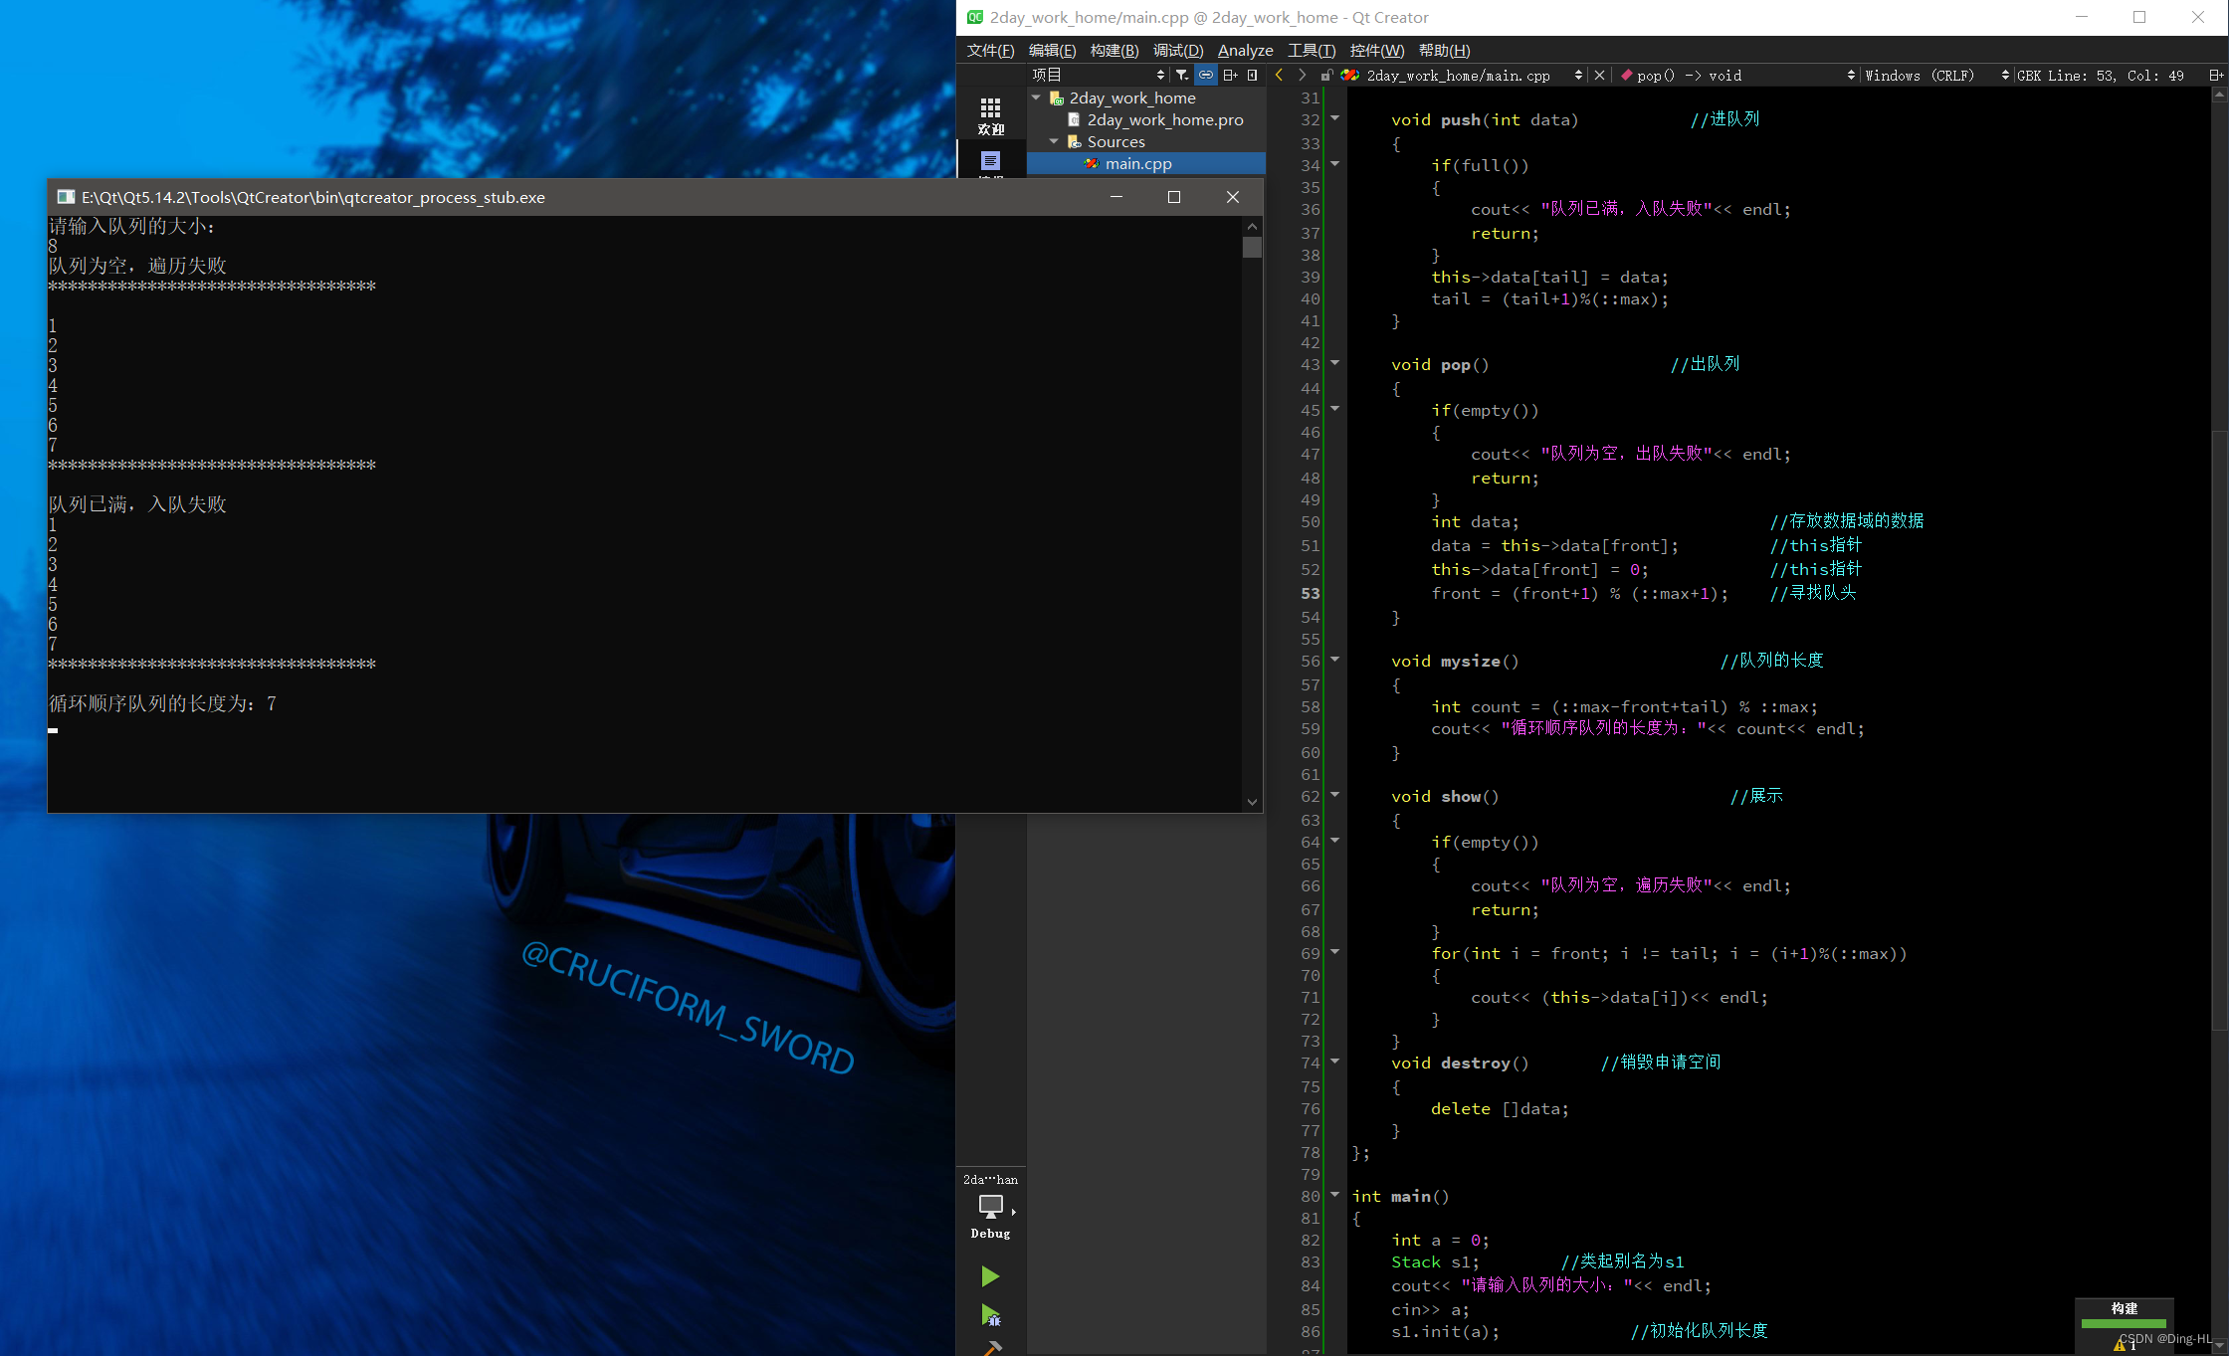Close the main.cpp document with X
The height and width of the screenshot is (1356, 2229).
pos(1599,75)
